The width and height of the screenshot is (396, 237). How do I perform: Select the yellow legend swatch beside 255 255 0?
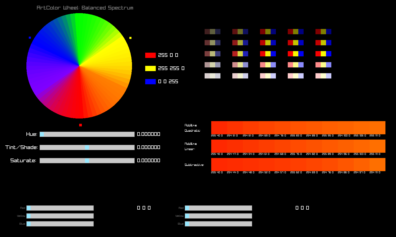pos(150,68)
